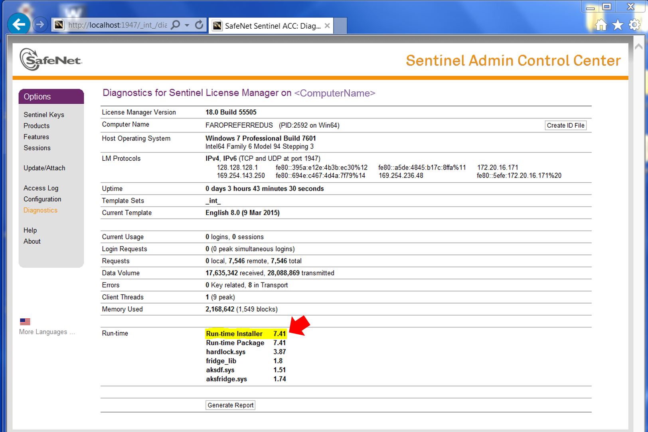Viewport: 648px width, 432px height.
Task: Close the SafeNet Sentinel ACC tab
Action: (327, 26)
